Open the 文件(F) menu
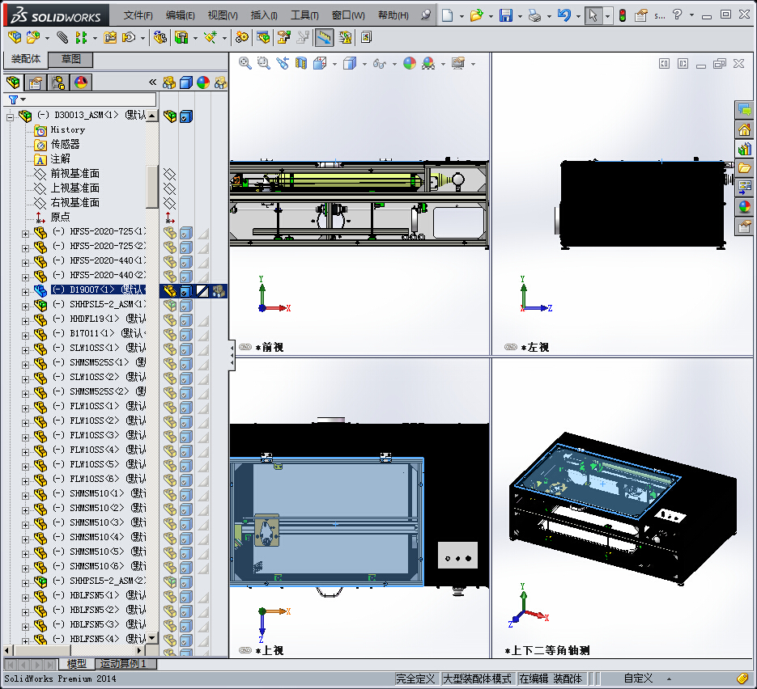Screen dimensions: 757x689 (x=138, y=15)
